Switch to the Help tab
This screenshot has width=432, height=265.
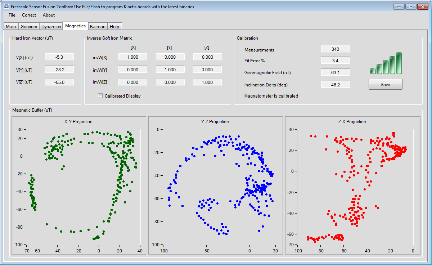(x=114, y=27)
